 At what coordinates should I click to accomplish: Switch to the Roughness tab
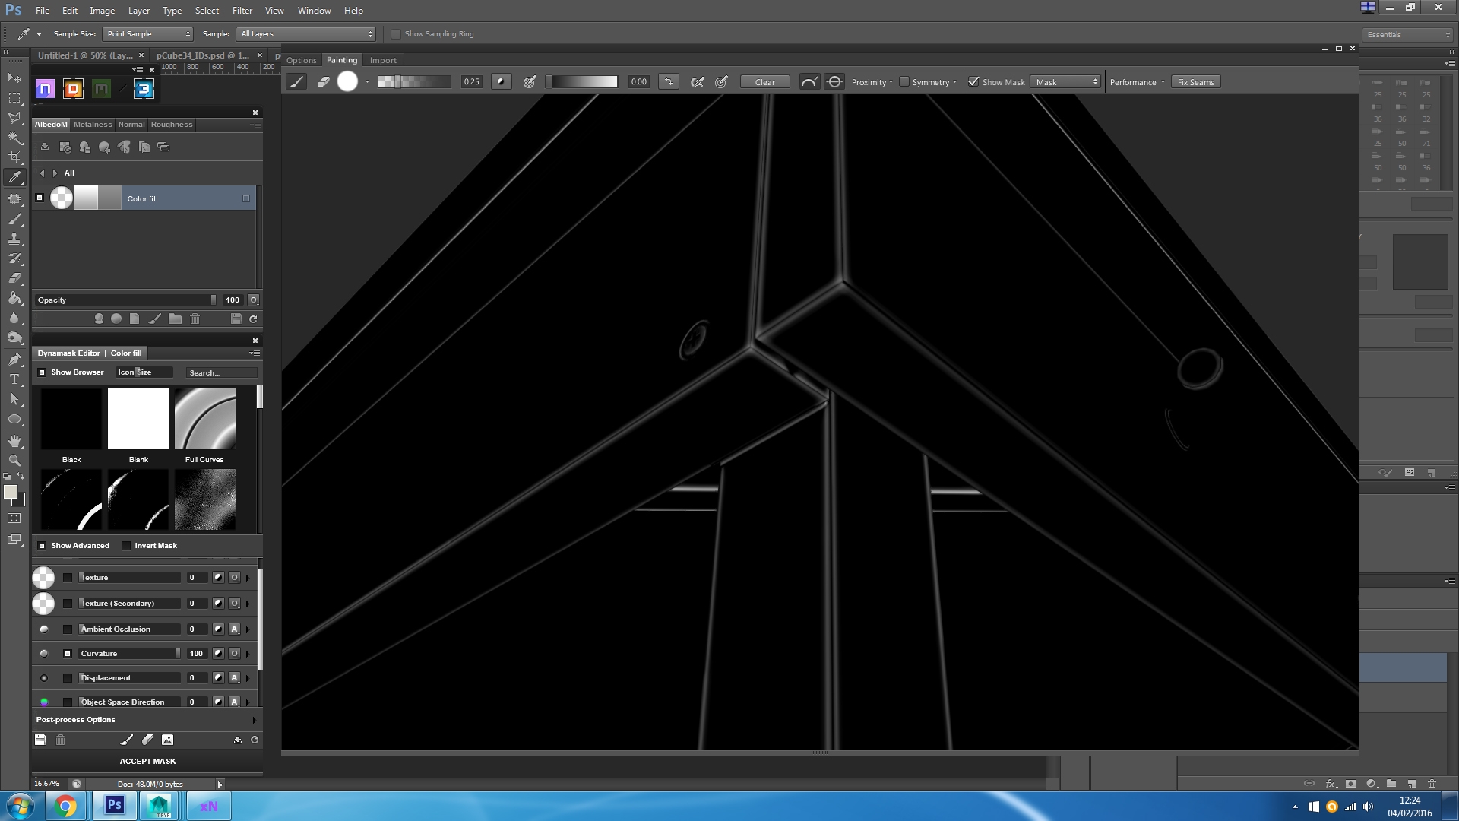pyautogui.click(x=172, y=125)
